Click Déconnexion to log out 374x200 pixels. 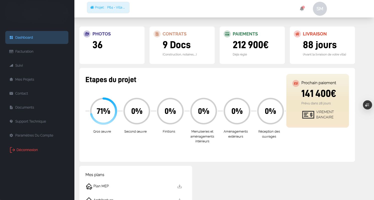[x=27, y=150]
